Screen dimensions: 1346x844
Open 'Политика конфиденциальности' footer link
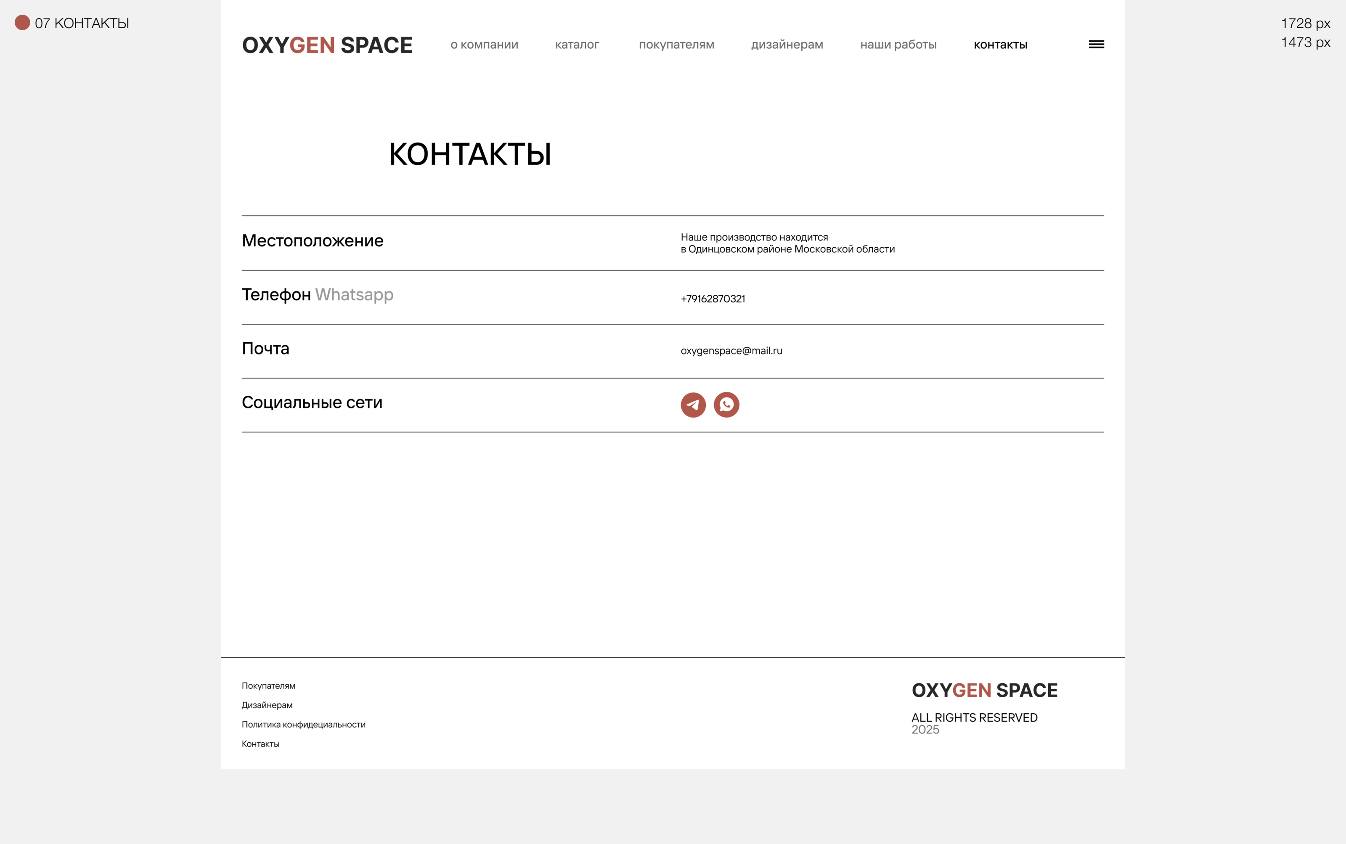(303, 725)
